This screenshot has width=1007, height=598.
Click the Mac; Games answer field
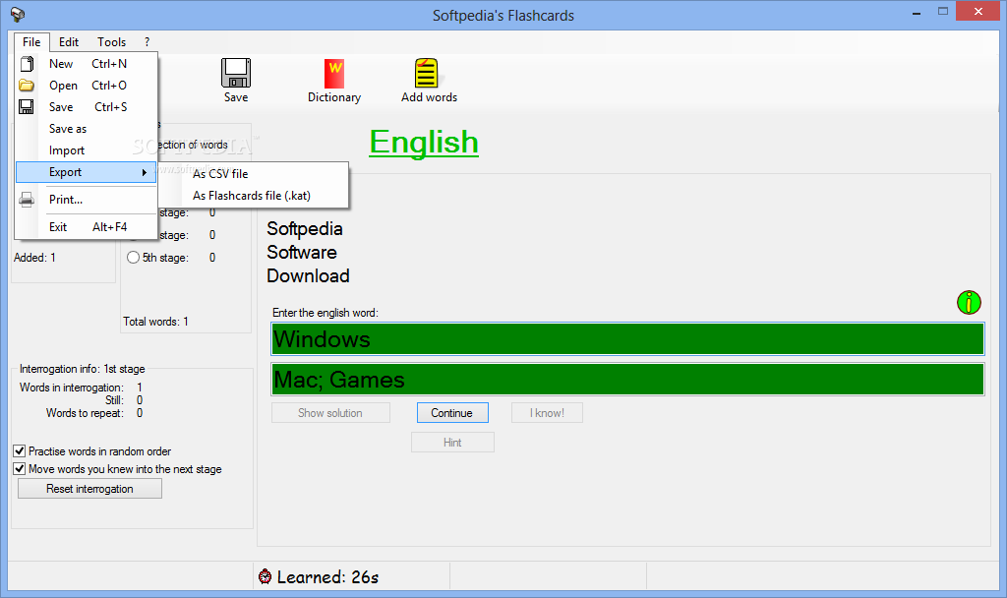[627, 380]
